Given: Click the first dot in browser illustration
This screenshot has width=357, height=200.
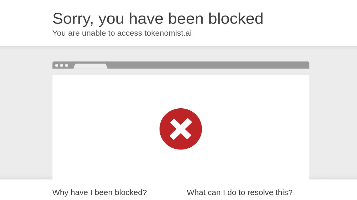Looking at the screenshot, I should click(x=57, y=65).
